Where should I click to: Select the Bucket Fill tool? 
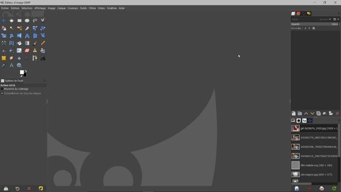19,43
